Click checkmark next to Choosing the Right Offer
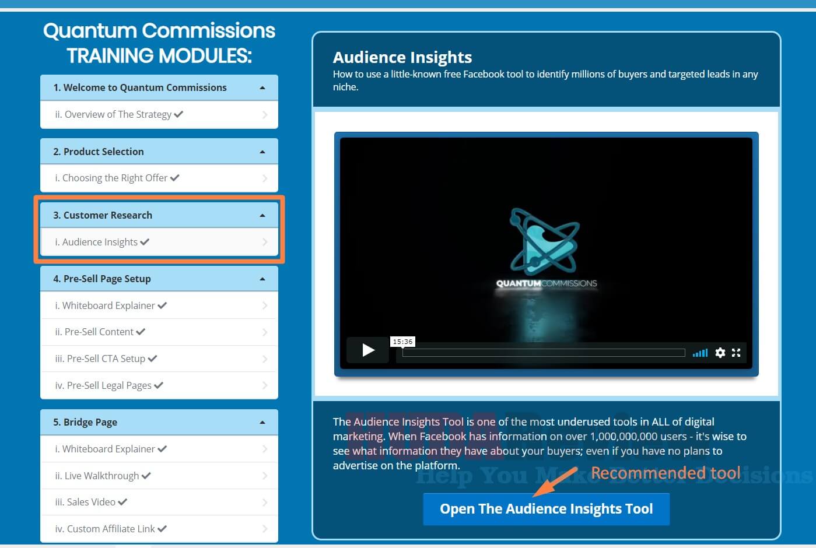Viewport: 816px width, 548px height. click(x=174, y=178)
